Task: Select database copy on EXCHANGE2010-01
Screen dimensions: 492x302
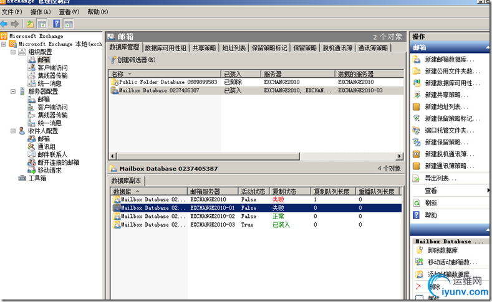Action: point(257,208)
